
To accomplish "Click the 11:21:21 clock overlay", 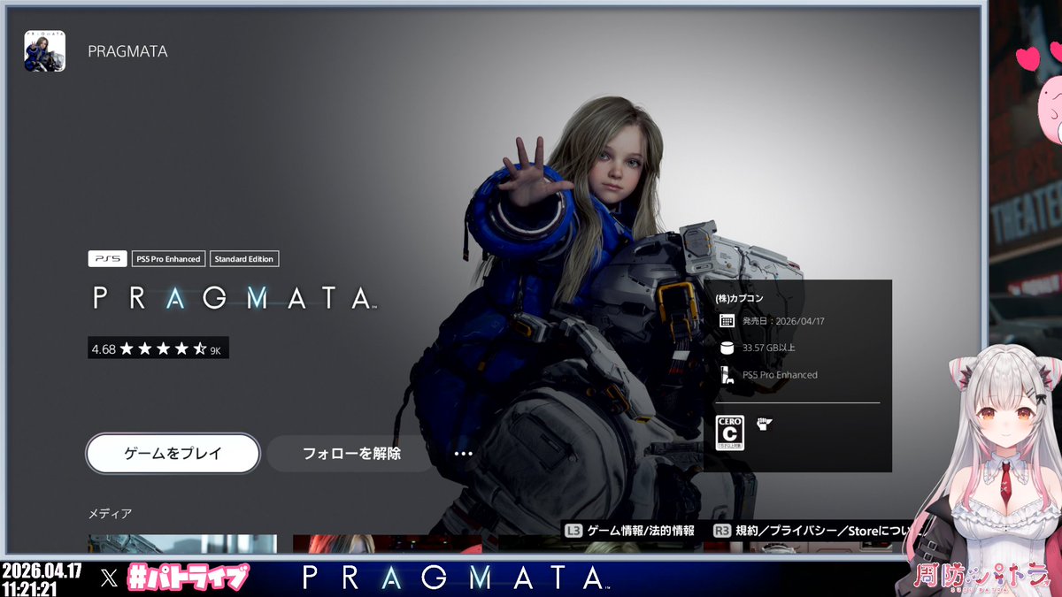I will tap(30, 588).
